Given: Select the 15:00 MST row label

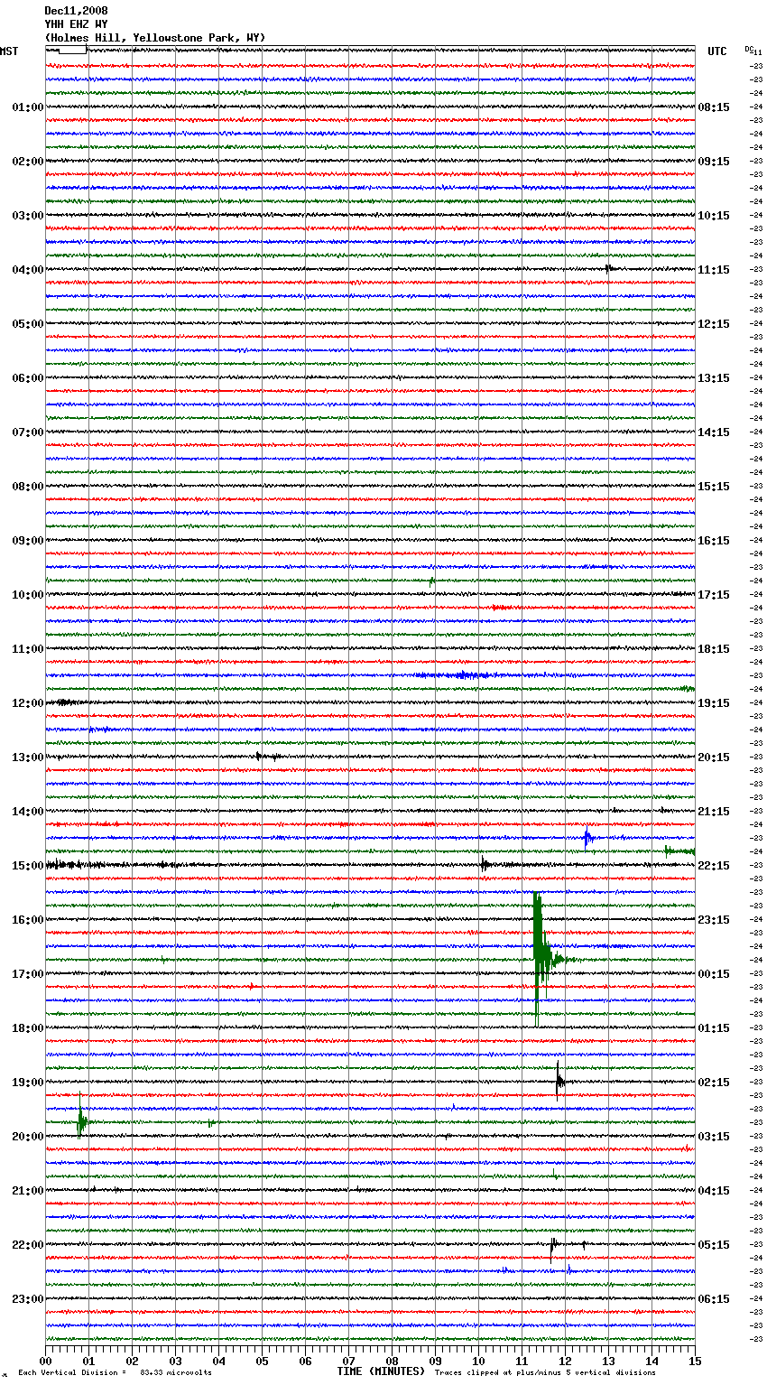Looking at the screenshot, I should [27, 866].
